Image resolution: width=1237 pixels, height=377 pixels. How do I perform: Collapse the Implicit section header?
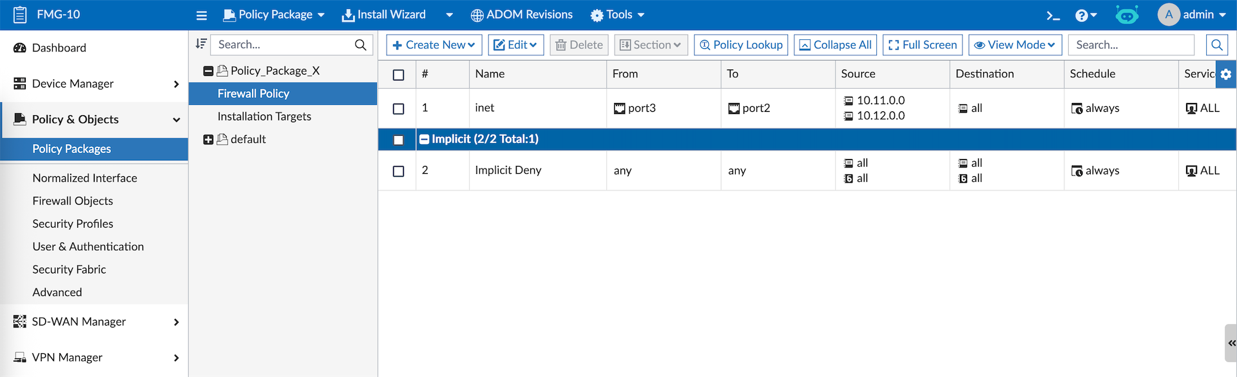pyautogui.click(x=425, y=140)
